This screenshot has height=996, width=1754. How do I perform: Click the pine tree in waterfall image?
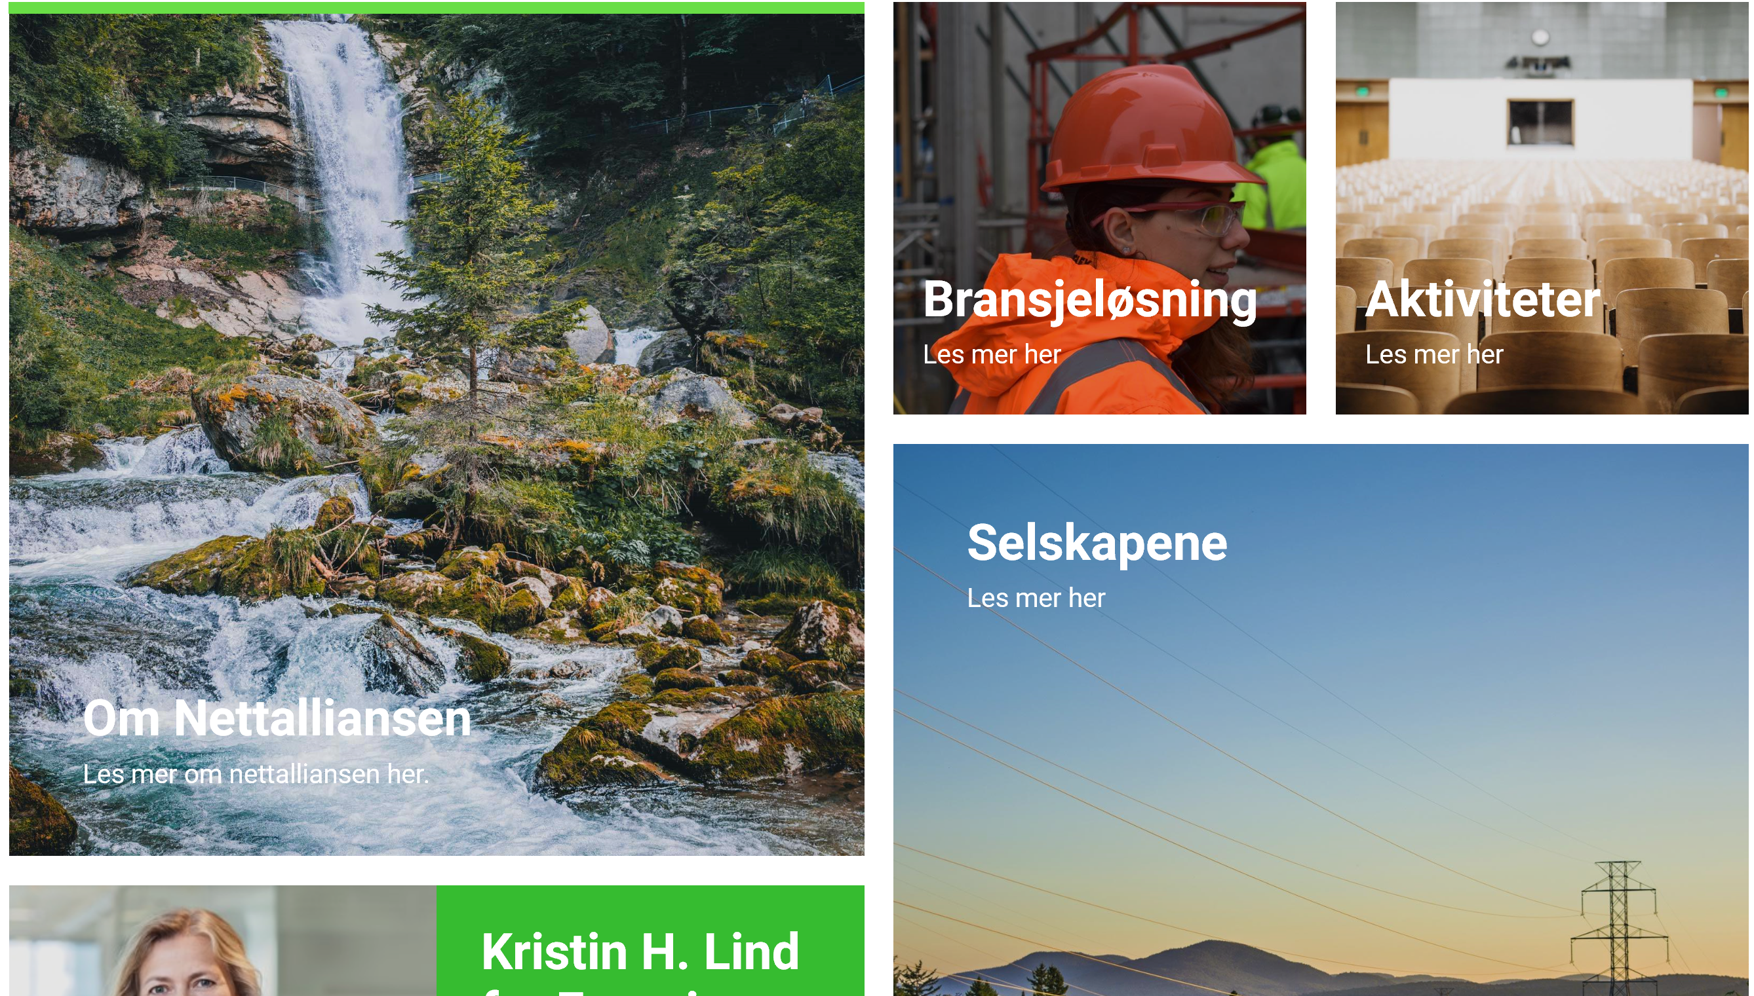[473, 274]
